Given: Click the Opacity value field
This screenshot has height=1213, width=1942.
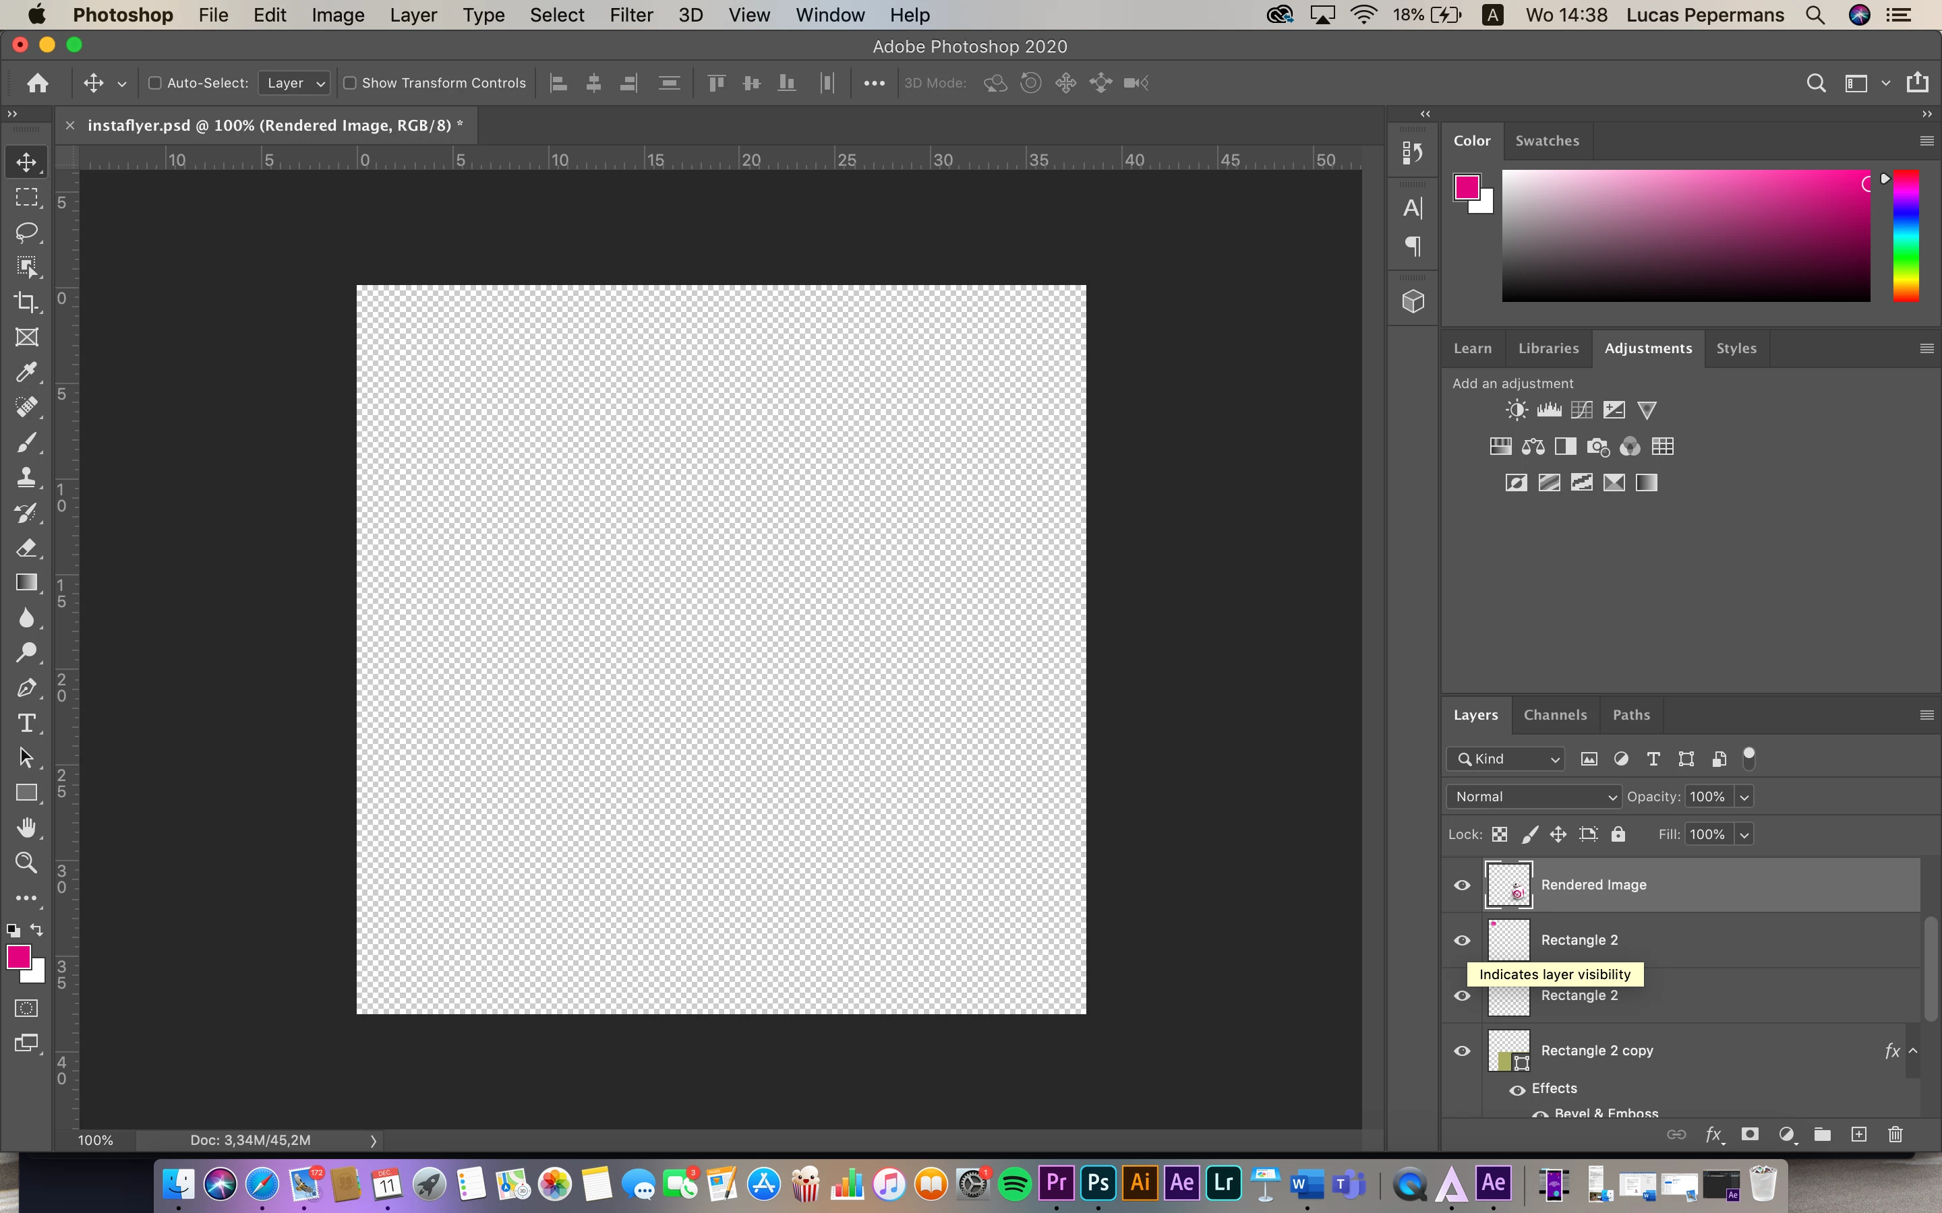Looking at the screenshot, I should (1707, 797).
